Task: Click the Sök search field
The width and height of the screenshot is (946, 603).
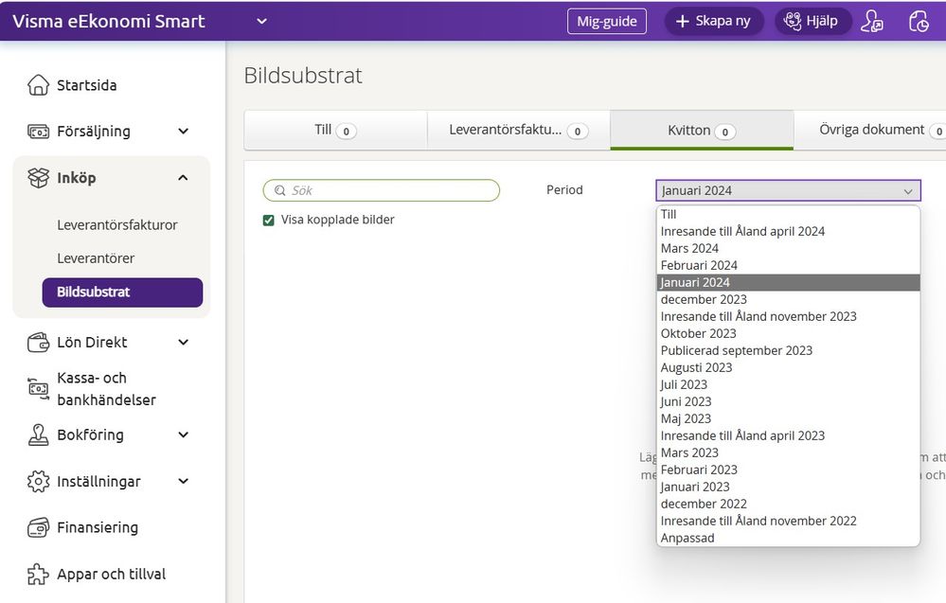Action: [x=382, y=190]
